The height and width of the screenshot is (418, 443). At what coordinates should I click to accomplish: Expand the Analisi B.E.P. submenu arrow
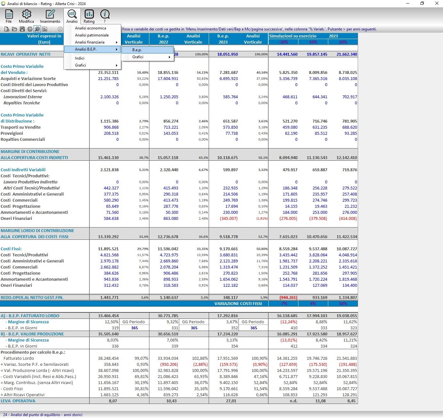(117, 49)
